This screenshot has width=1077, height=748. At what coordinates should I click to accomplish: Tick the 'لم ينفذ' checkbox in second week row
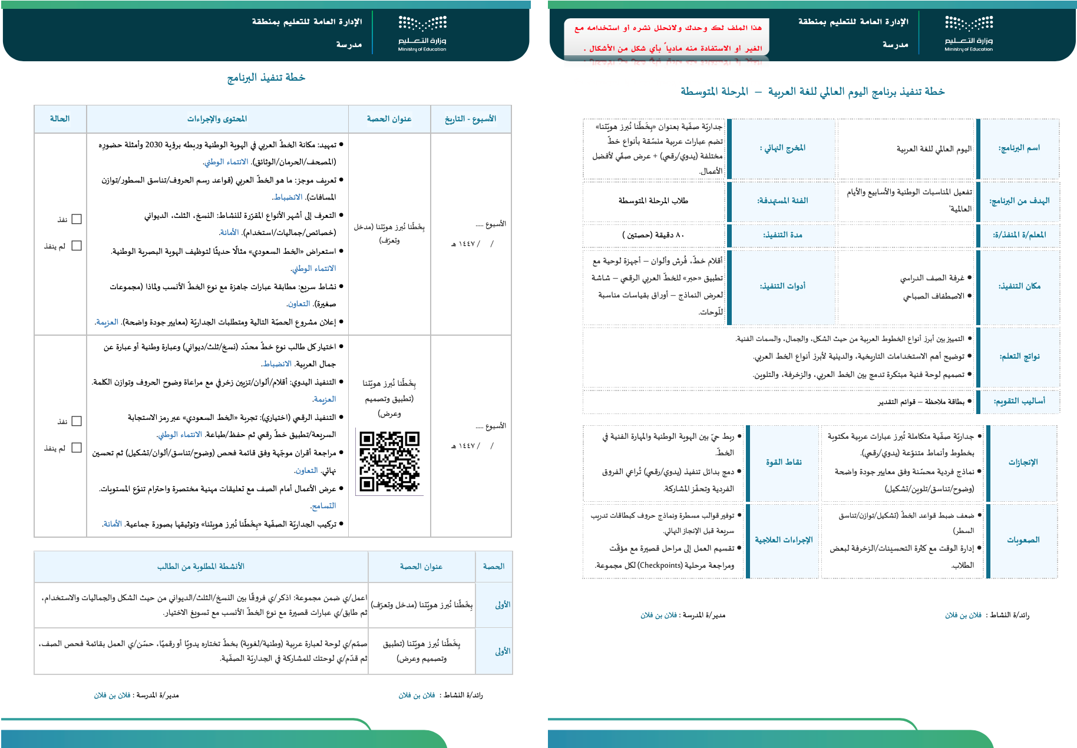point(77,448)
